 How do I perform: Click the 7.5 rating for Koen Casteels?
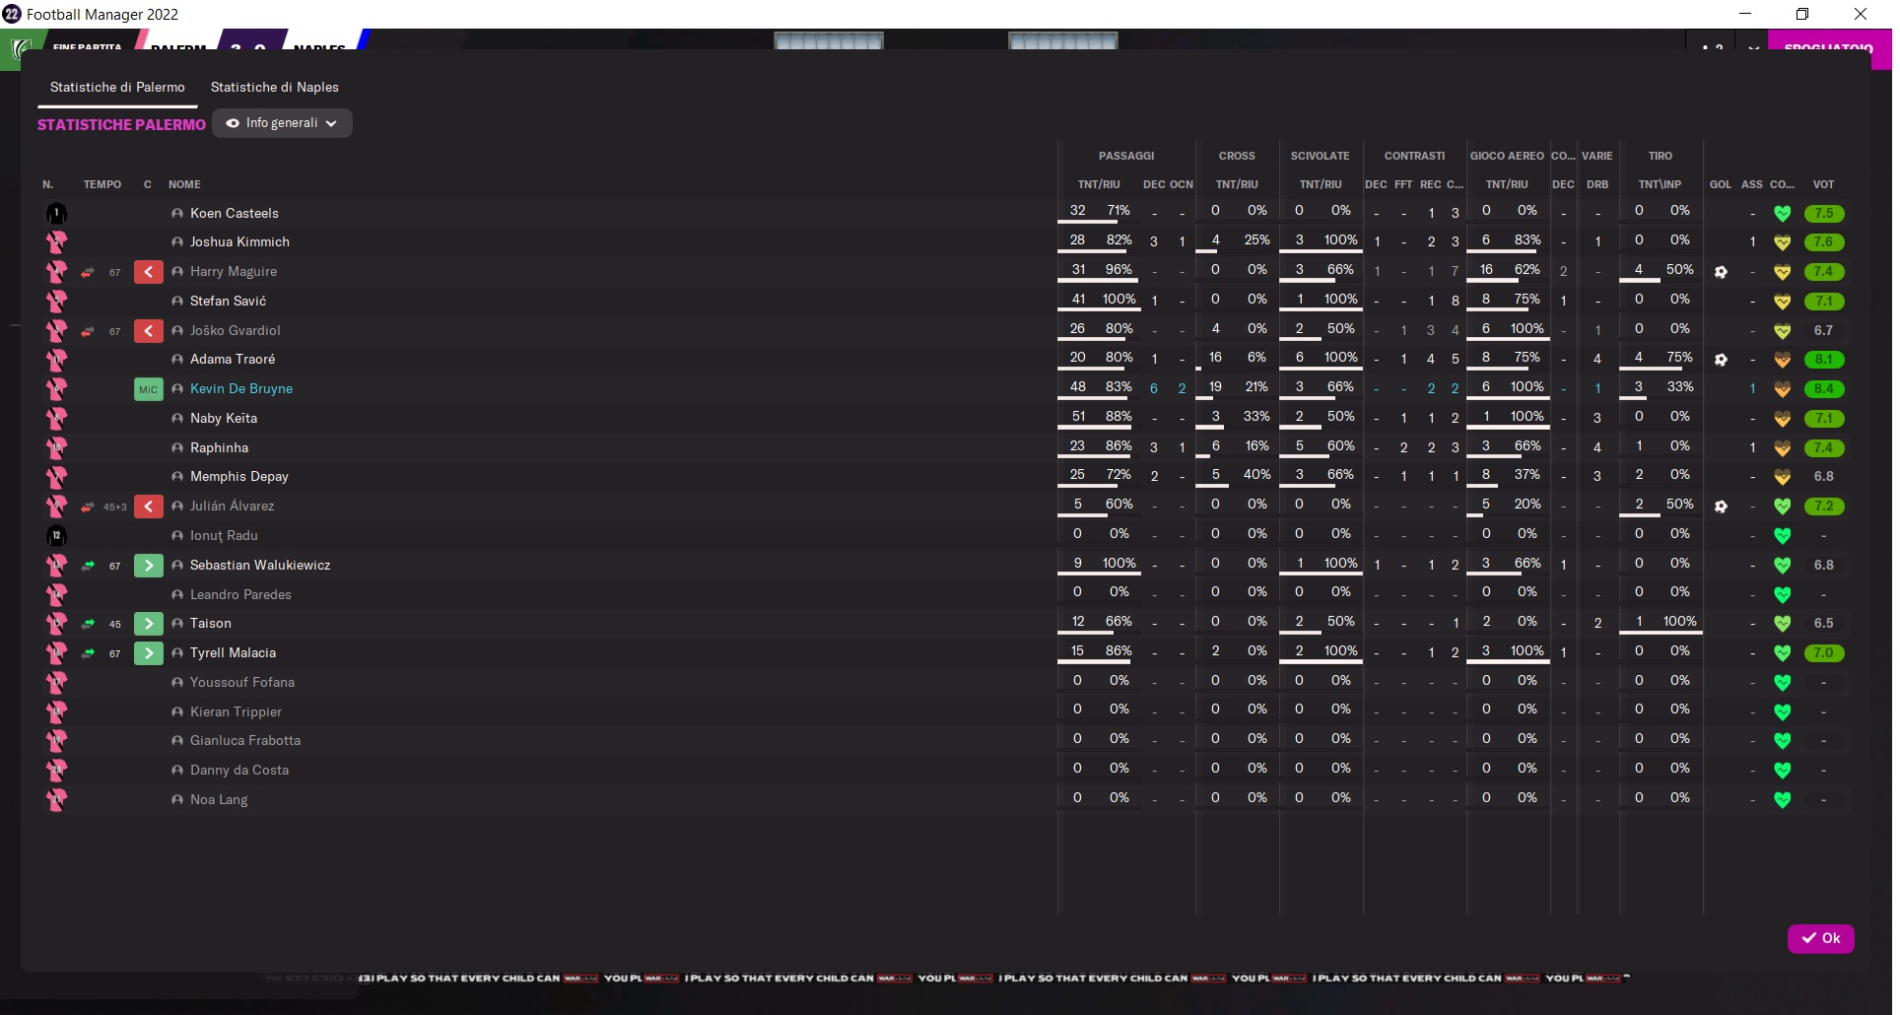tap(1824, 213)
